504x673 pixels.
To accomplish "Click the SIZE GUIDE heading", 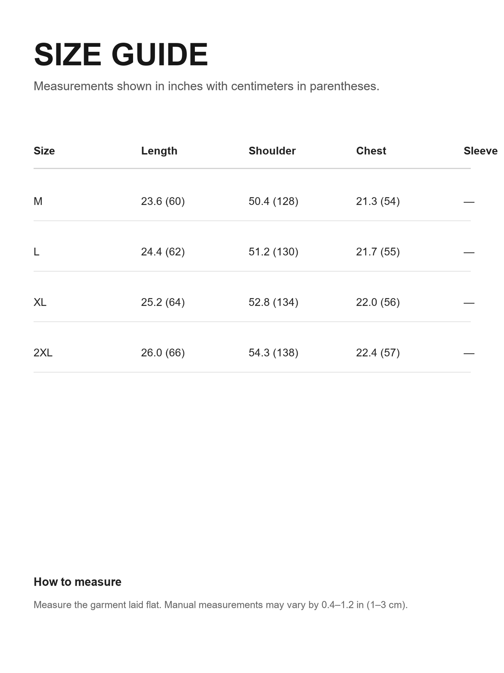I will (x=121, y=55).
